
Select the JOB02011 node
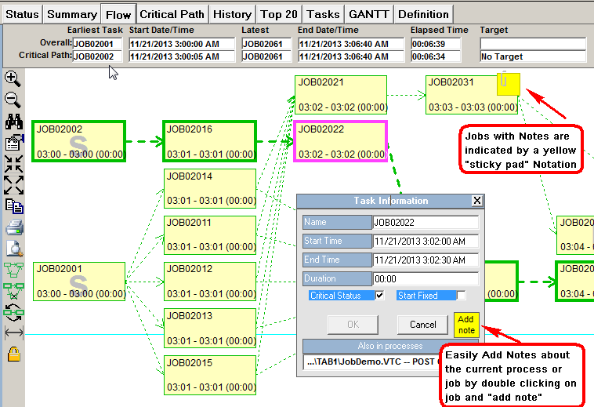(x=210, y=235)
